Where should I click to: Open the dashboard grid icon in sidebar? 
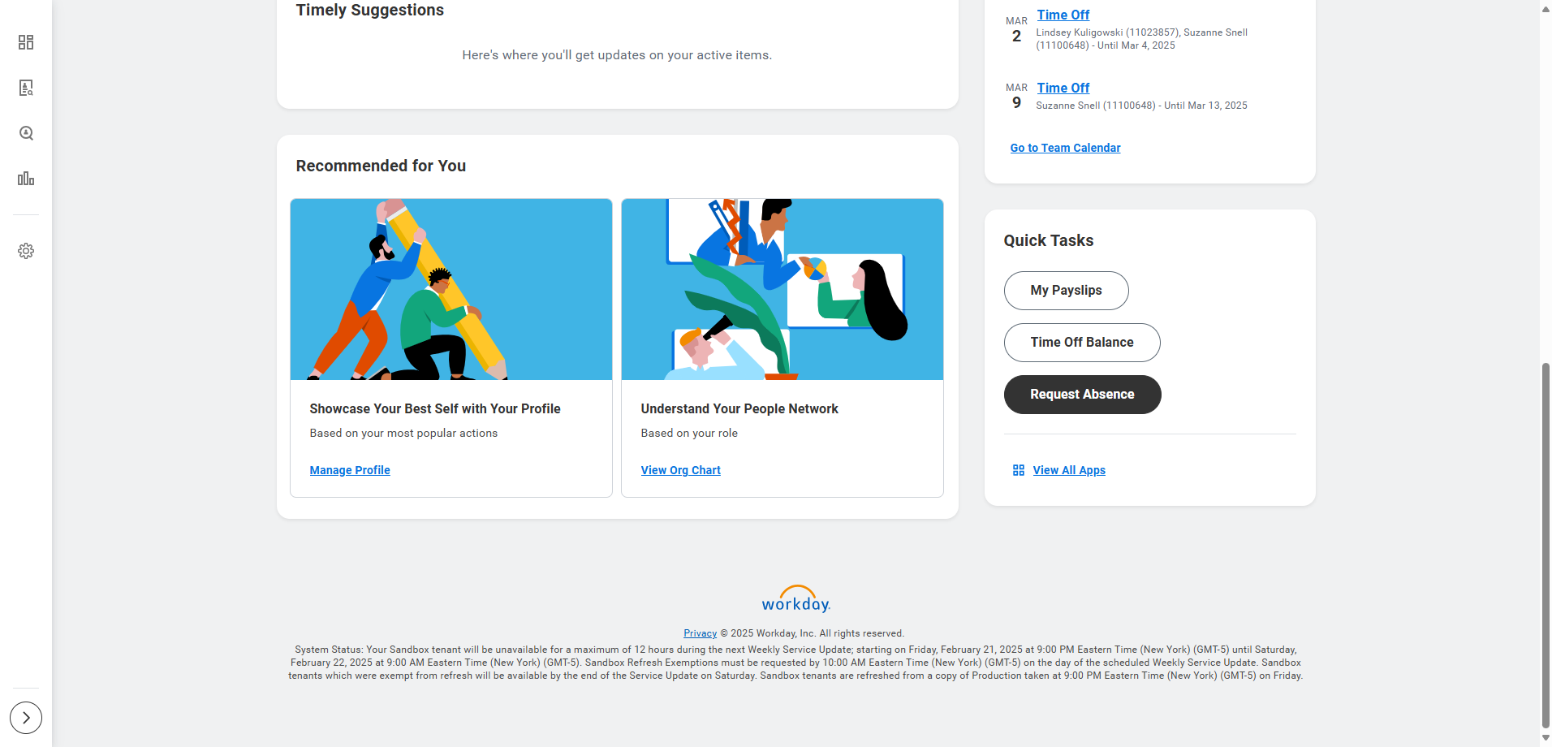pos(26,42)
